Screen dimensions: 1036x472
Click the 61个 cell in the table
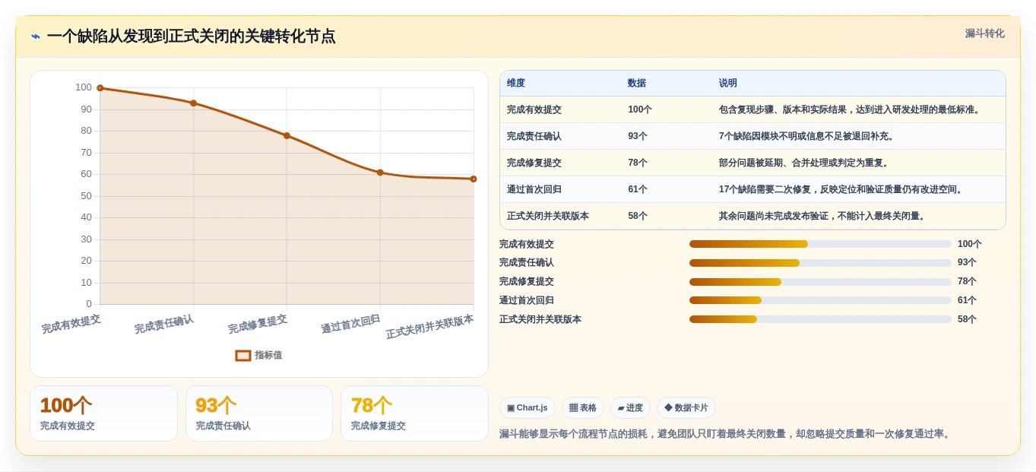click(638, 189)
